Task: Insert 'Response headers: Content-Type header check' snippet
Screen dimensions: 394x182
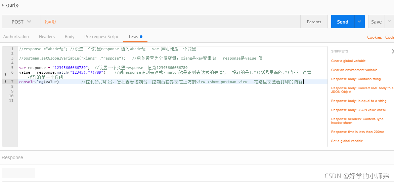Action: 357,121
